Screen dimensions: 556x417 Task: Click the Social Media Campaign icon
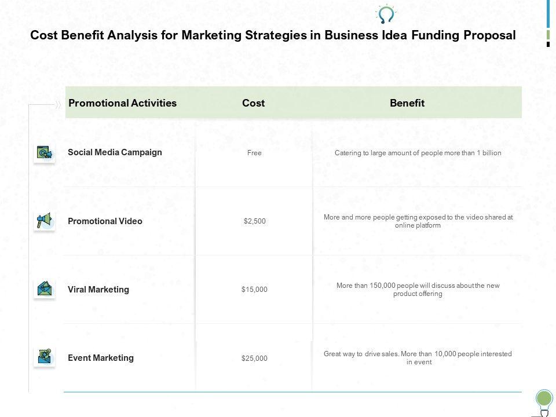(x=45, y=153)
